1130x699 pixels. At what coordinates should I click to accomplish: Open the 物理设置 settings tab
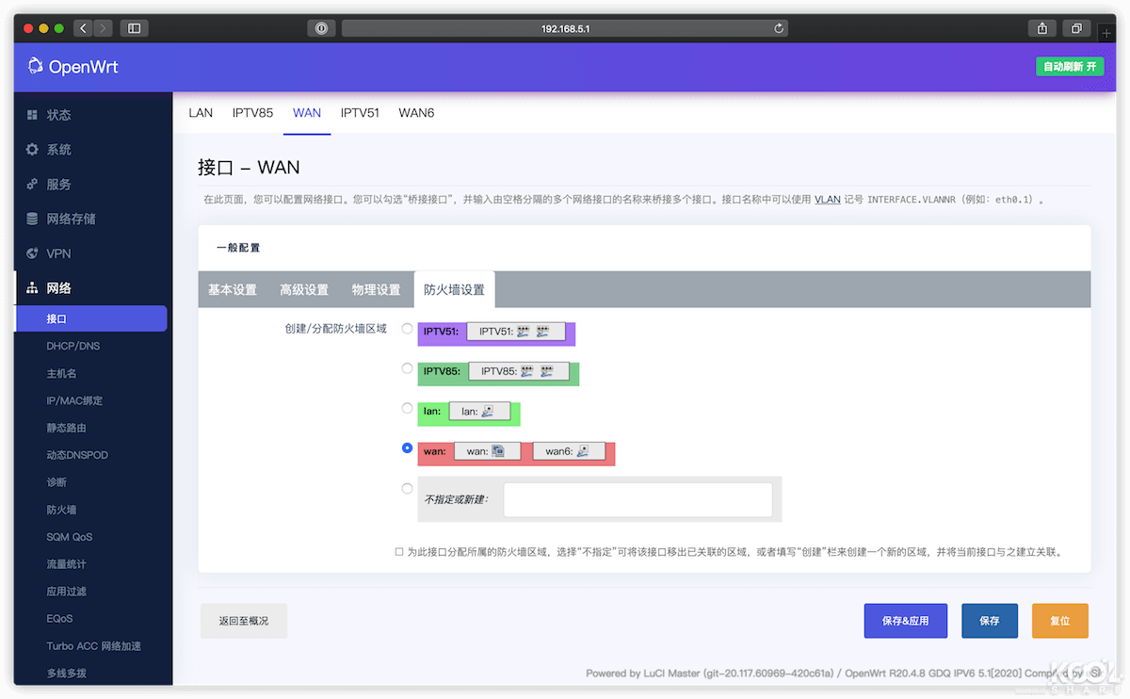point(376,290)
